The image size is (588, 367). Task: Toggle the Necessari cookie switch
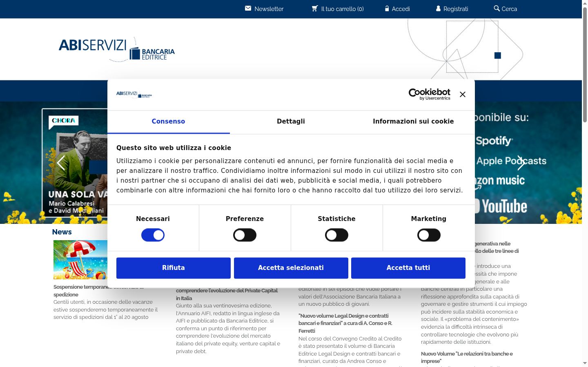point(153,235)
